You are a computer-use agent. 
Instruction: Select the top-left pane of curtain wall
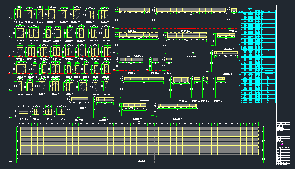point(23,132)
